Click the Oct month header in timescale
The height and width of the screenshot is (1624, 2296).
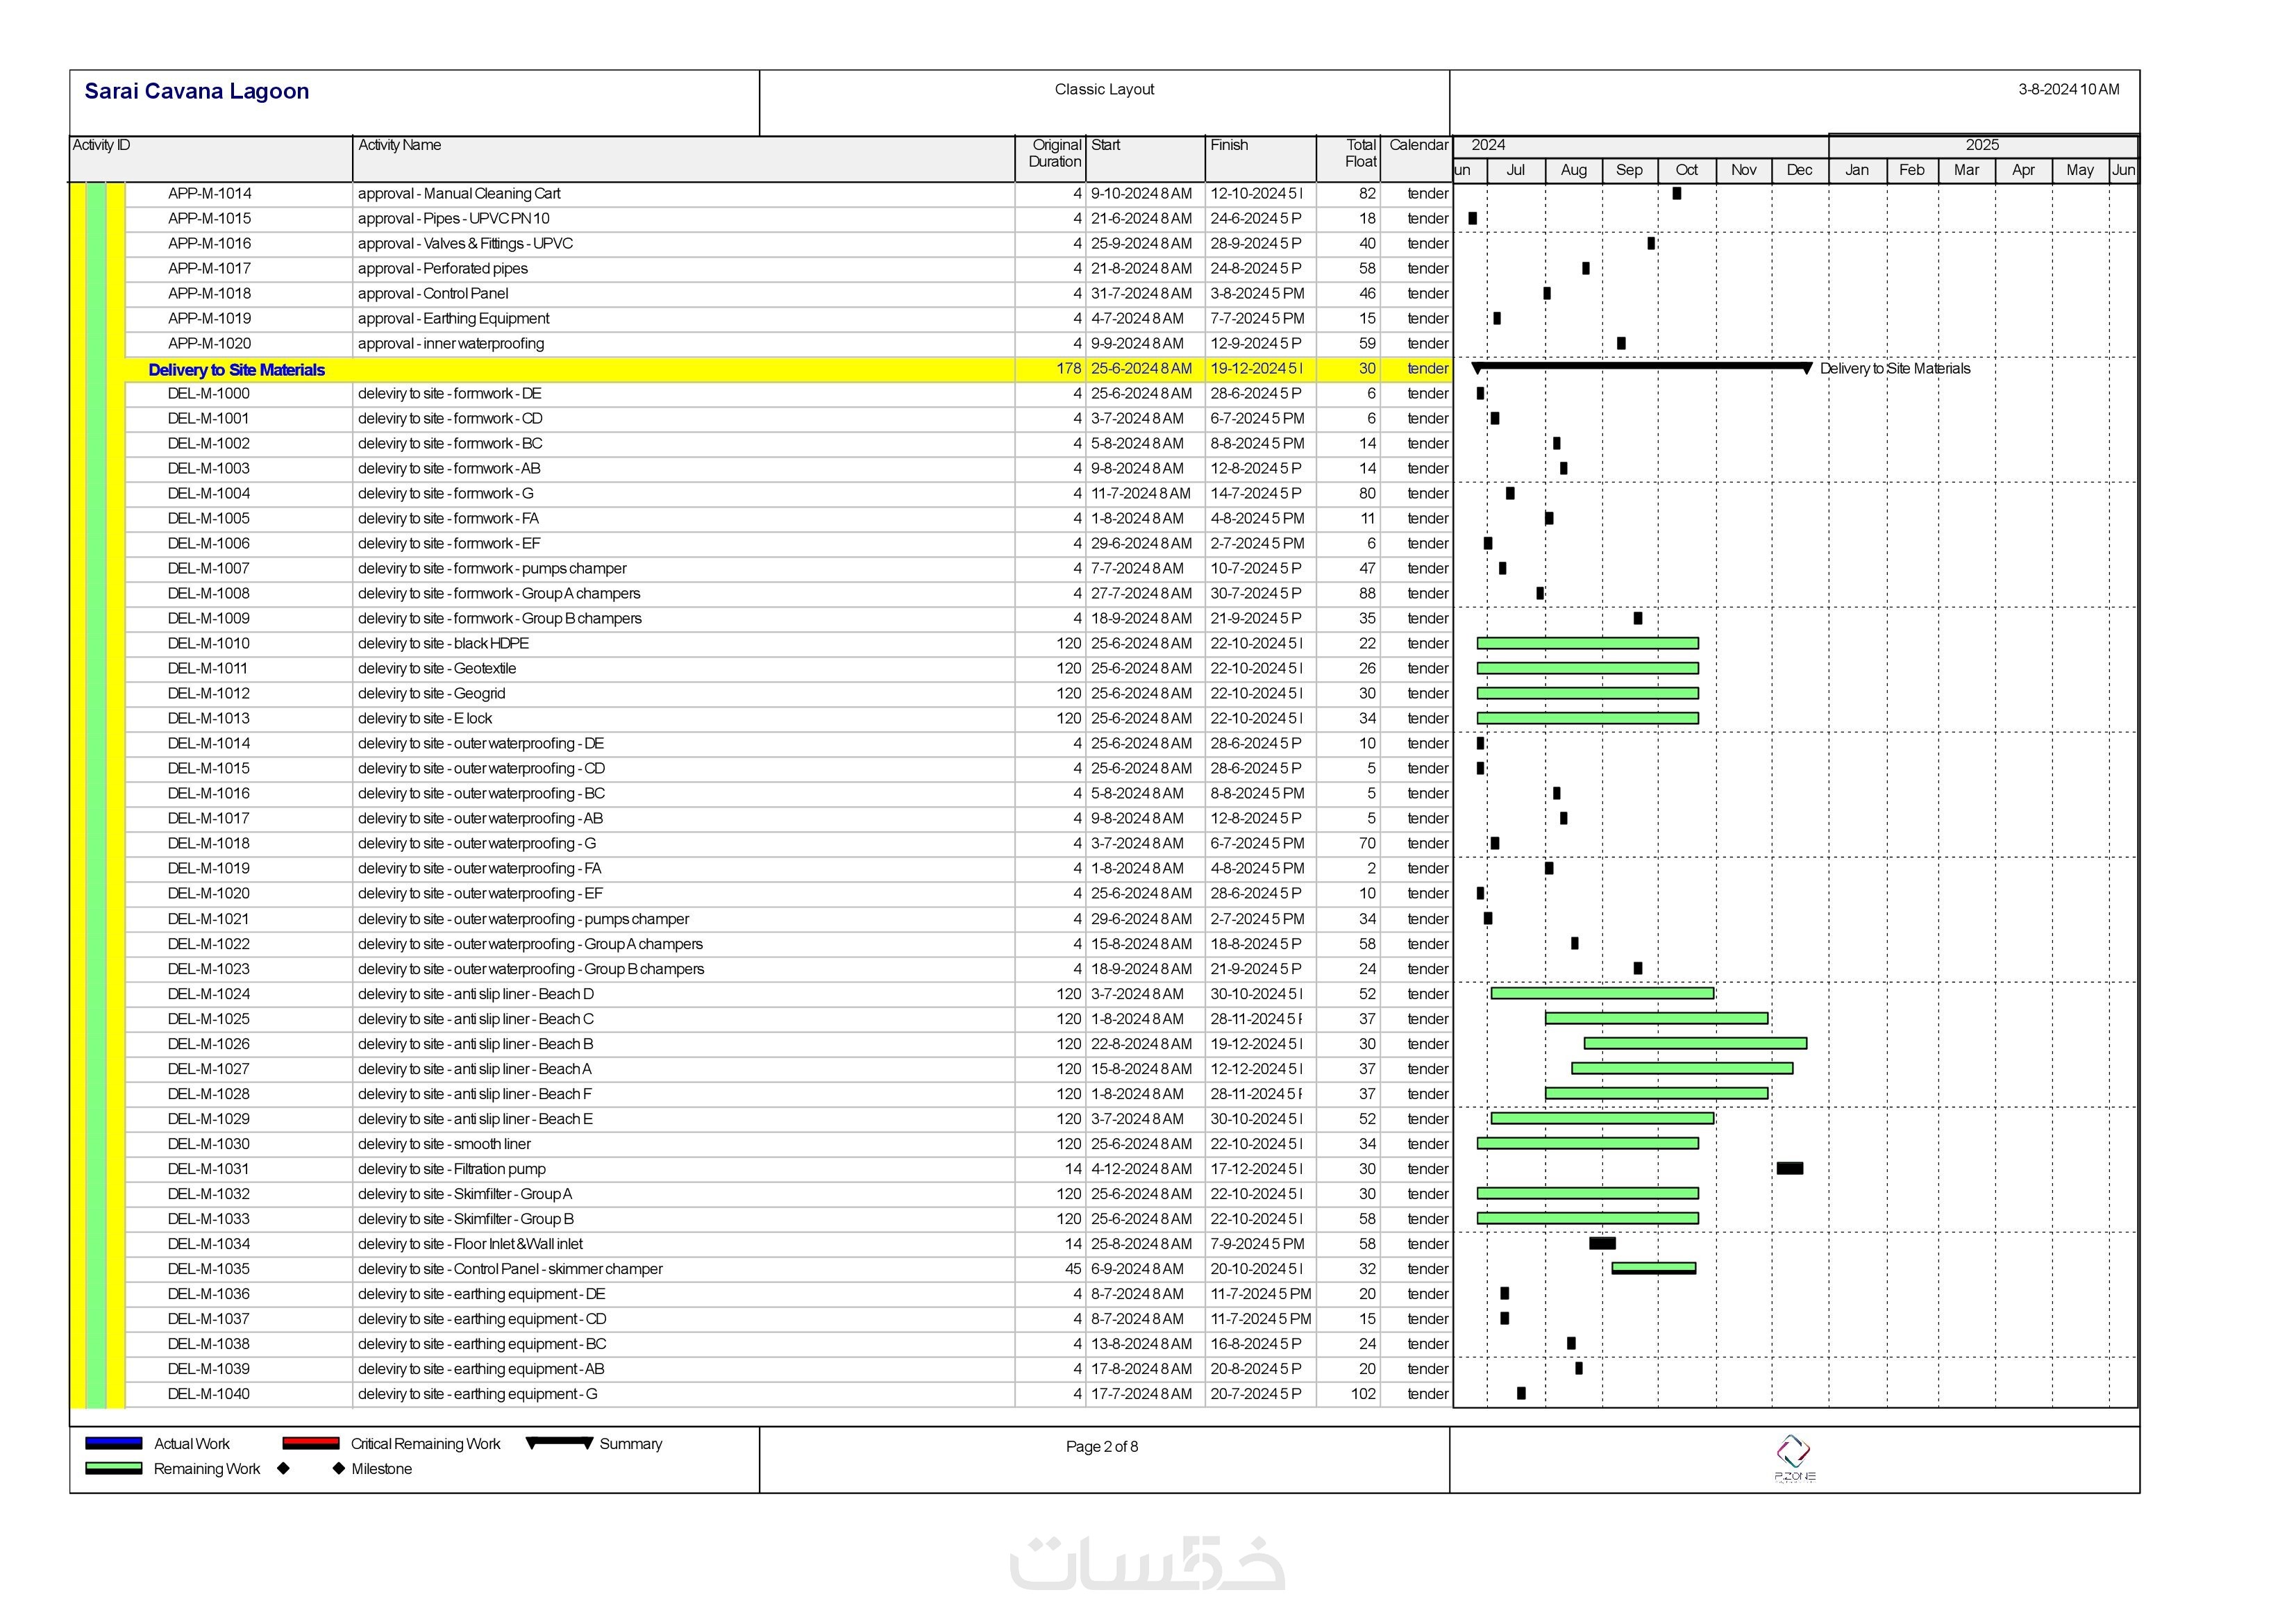(1686, 170)
